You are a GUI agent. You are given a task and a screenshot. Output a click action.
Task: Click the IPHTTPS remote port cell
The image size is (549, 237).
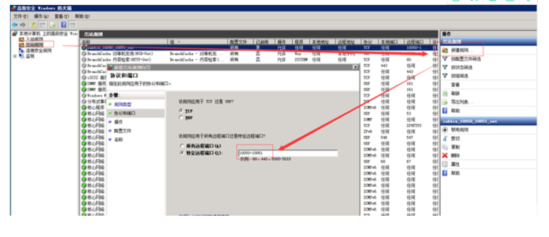point(413,125)
